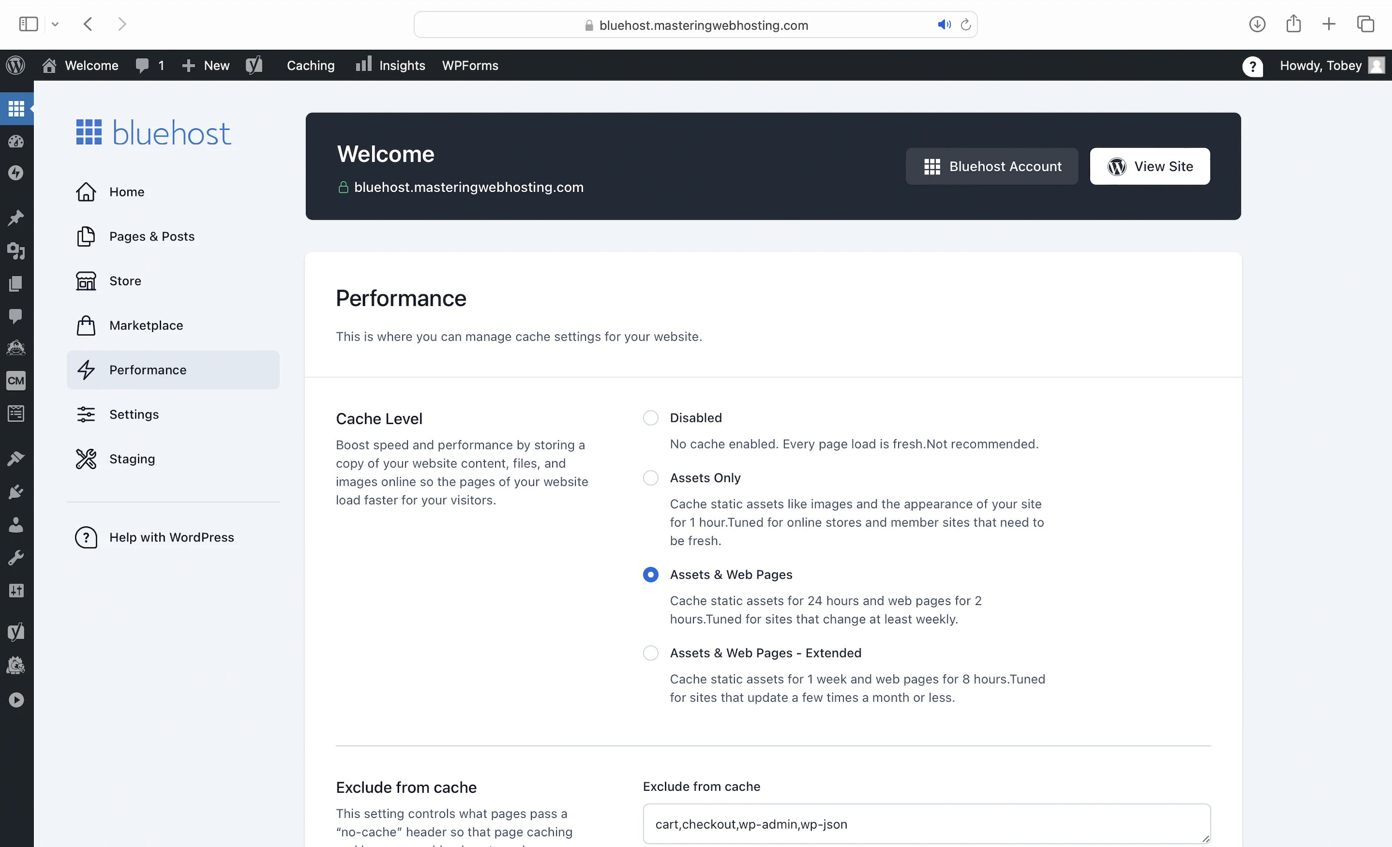Open the Bluehost Account button
1392x847 pixels.
(x=991, y=167)
